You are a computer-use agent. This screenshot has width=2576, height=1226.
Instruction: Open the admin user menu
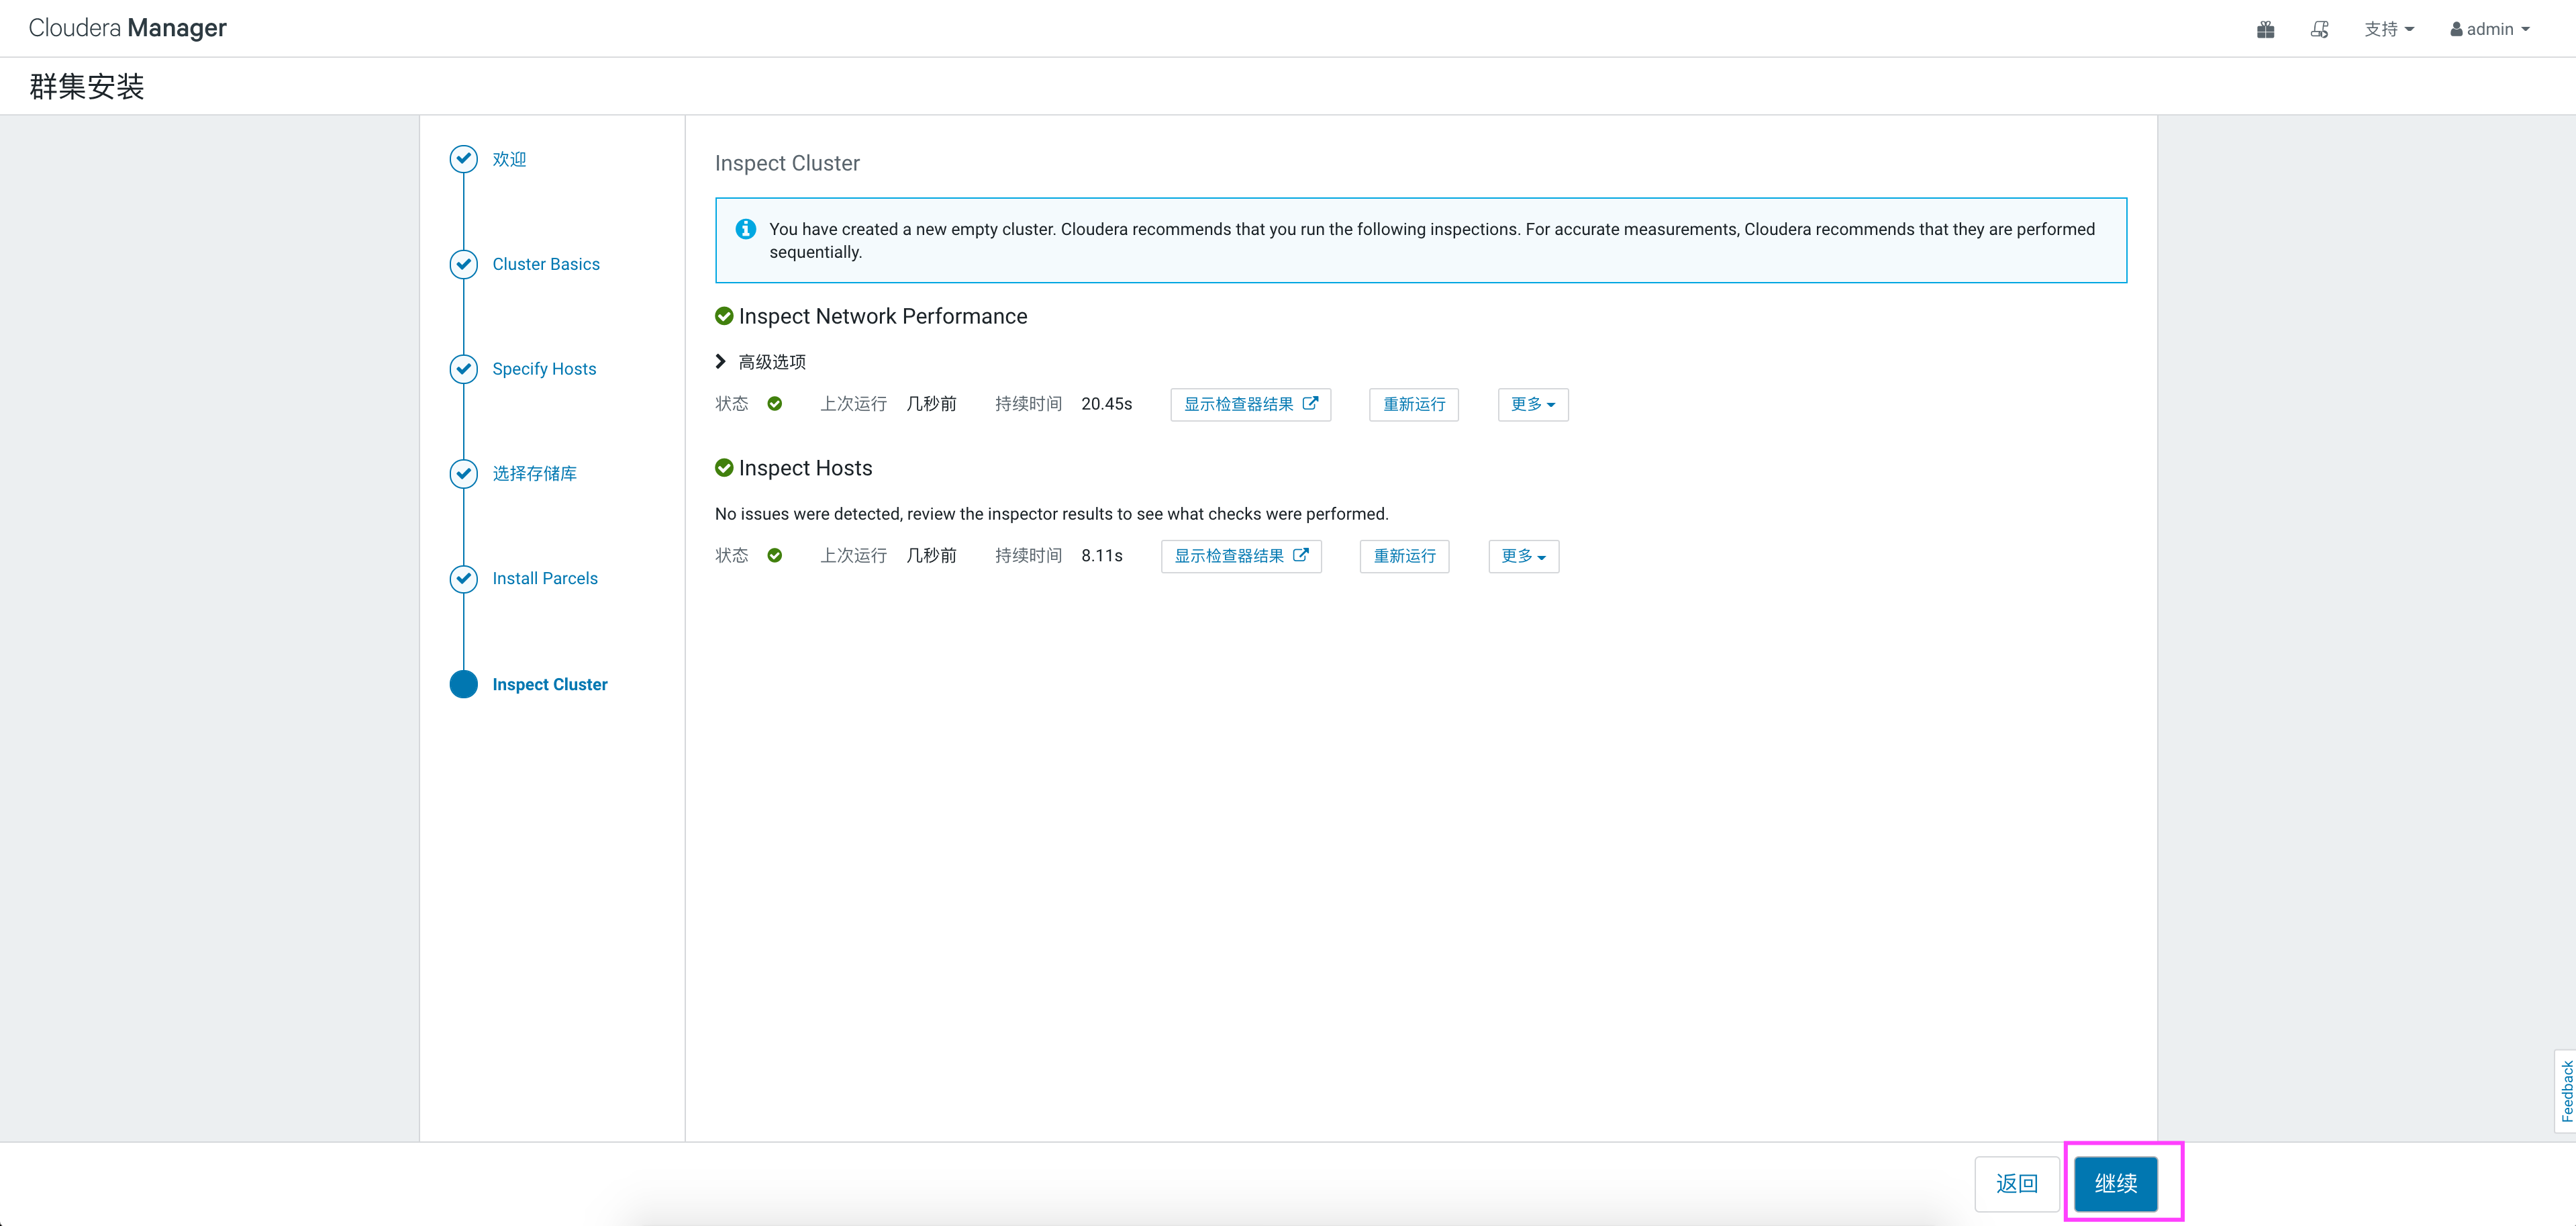(x=2489, y=30)
